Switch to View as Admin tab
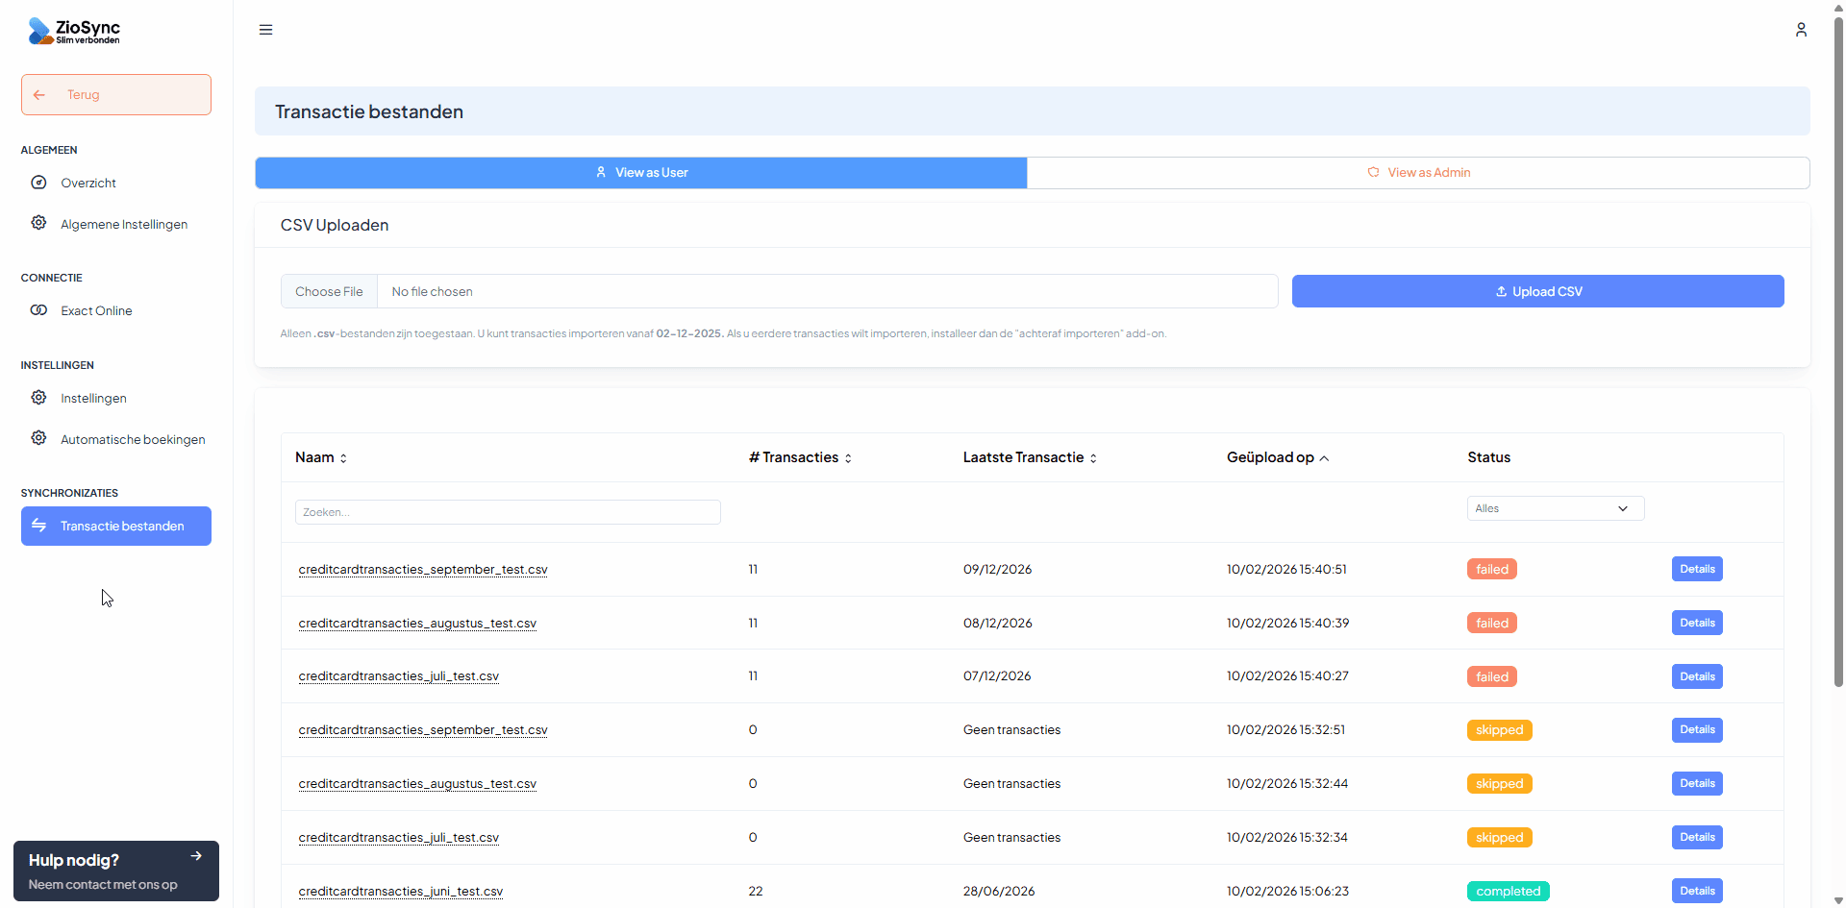 point(1418,173)
